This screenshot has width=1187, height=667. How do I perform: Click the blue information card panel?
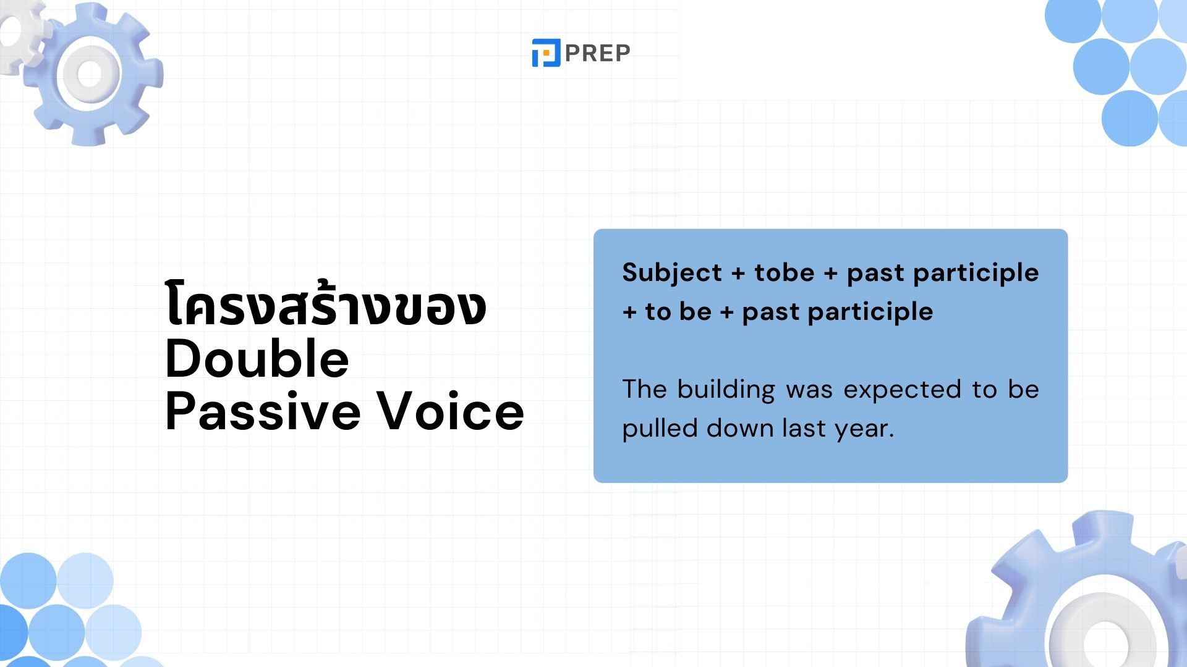832,354
